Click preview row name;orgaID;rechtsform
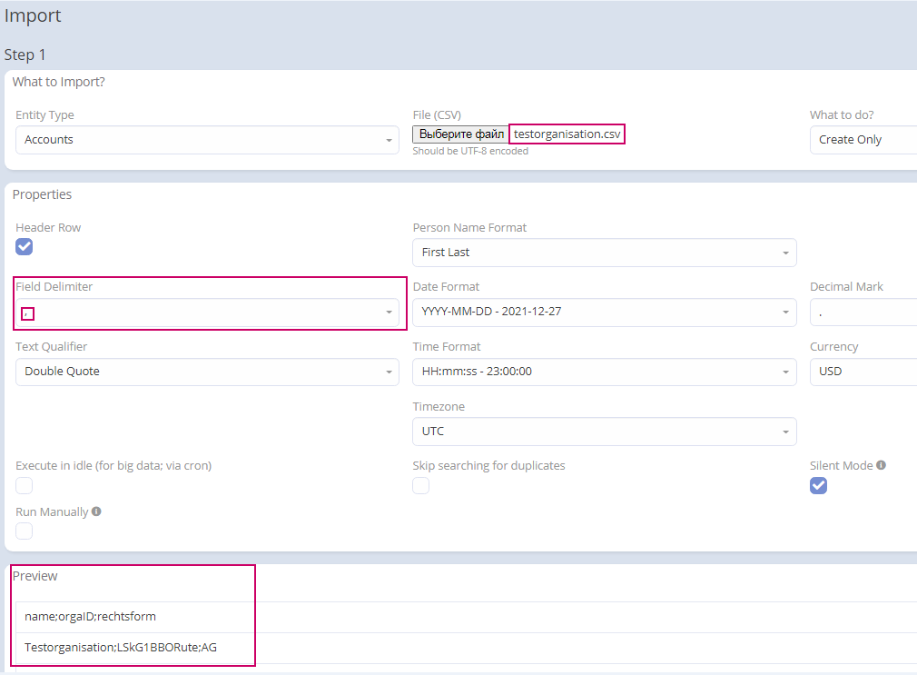This screenshot has height=675, width=917. pos(91,617)
